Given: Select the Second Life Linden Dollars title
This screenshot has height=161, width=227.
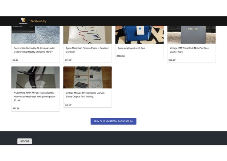Looking at the screenshot, I should (x=34, y=50).
